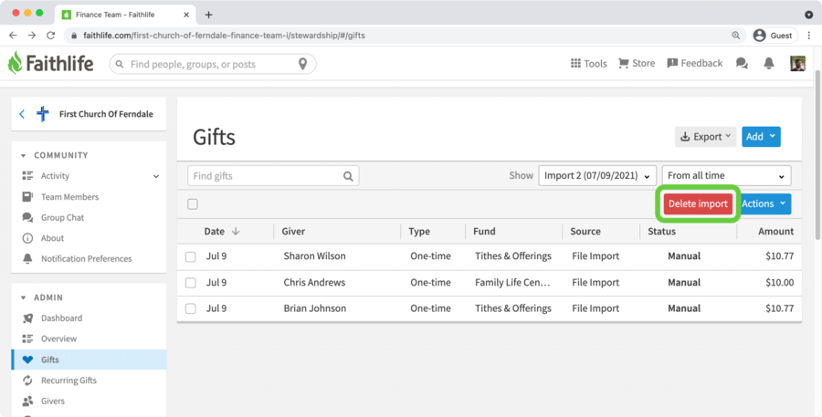Collapse the ADMIN section
This screenshot has height=417, width=822.
(x=23, y=297)
